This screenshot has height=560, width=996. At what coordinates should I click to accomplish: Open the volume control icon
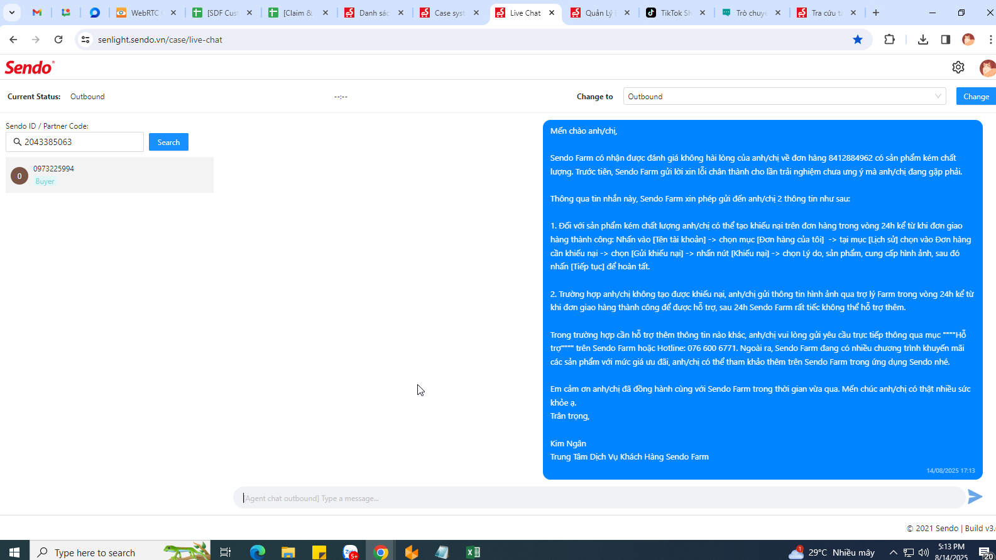click(924, 552)
